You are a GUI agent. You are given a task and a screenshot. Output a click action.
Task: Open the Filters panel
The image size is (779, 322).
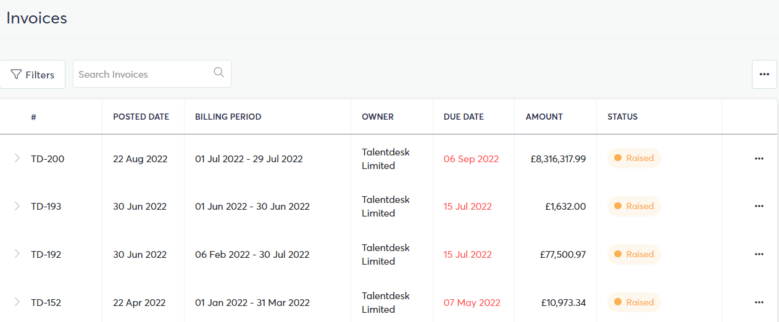(x=32, y=75)
